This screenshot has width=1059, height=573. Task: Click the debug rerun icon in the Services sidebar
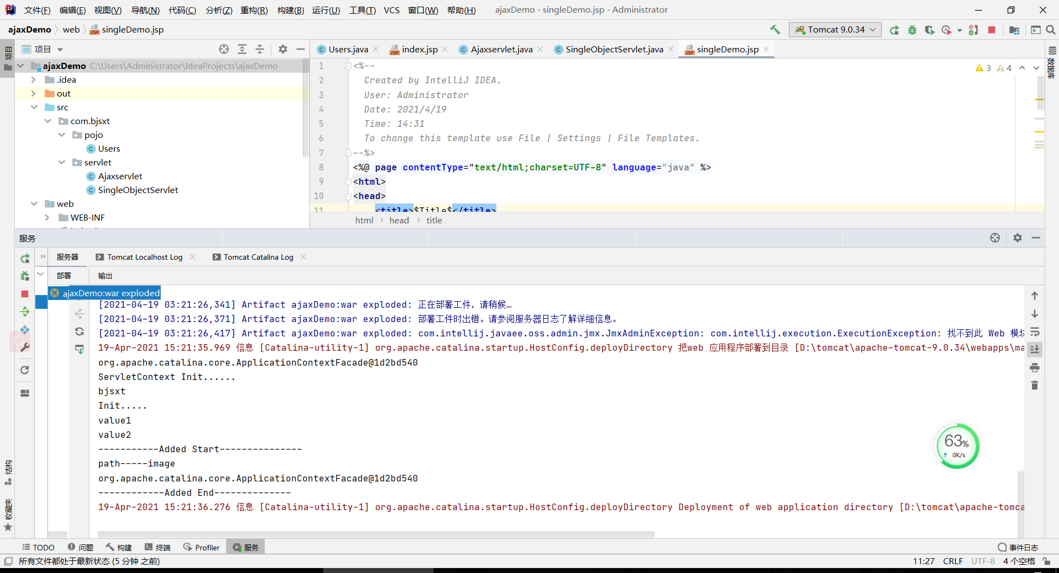tap(25, 276)
